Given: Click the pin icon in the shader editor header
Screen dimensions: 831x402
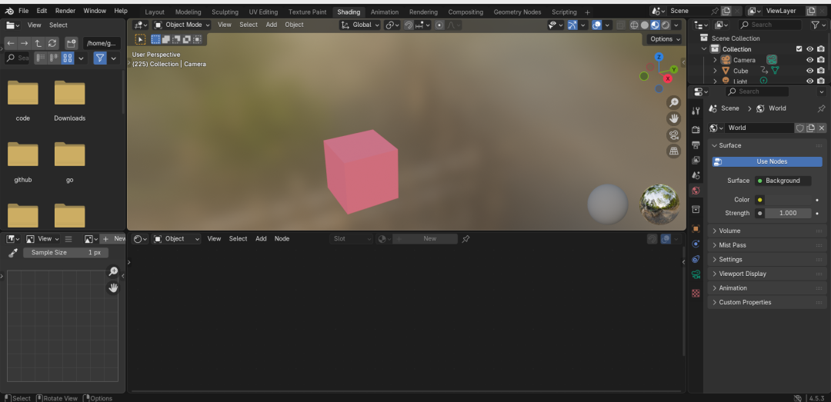Looking at the screenshot, I should coord(466,239).
